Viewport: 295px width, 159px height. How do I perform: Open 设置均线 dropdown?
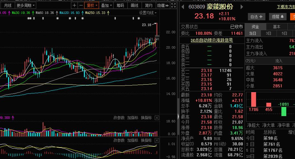(148, 13)
